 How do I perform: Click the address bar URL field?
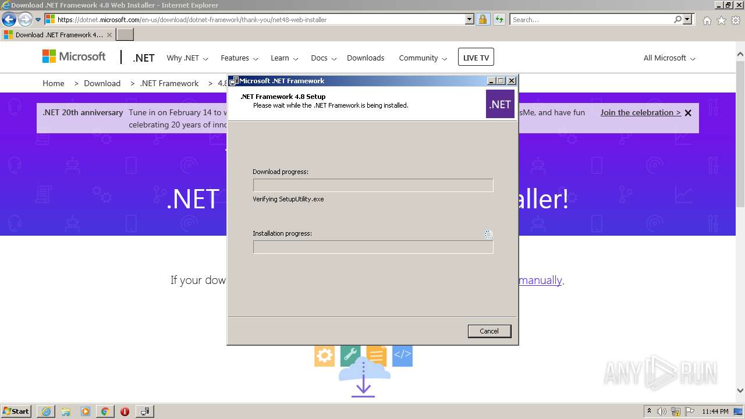(260, 19)
